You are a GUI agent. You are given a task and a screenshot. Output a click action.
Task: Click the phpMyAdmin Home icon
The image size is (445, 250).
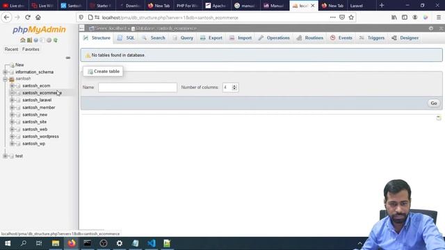[23, 40]
